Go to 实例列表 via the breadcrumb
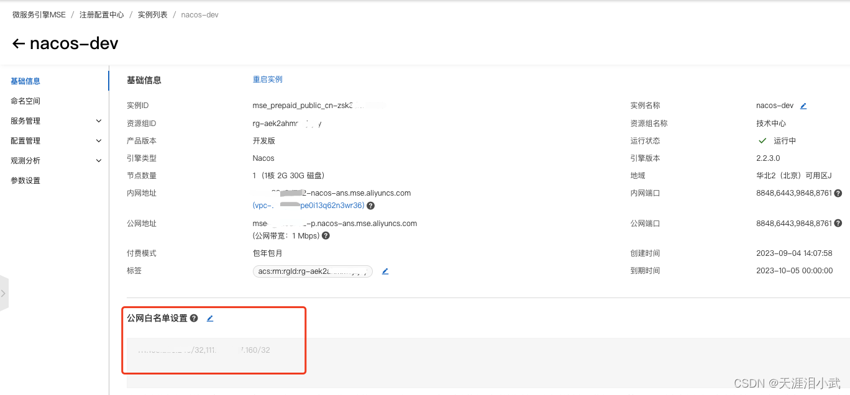 [x=152, y=14]
